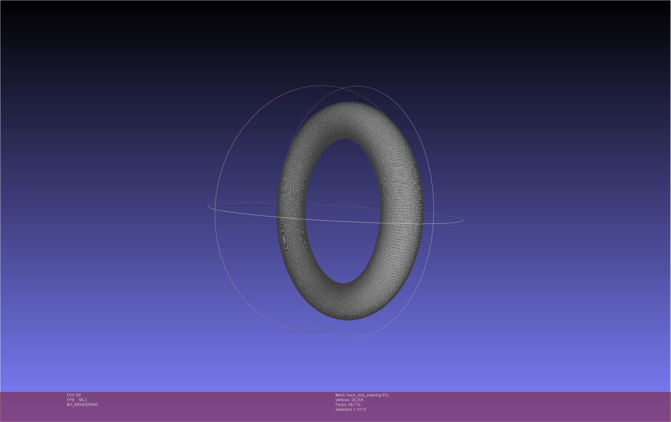Click the green trackball ring's left end
Screen dimensions: 671x422
tap(208, 207)
